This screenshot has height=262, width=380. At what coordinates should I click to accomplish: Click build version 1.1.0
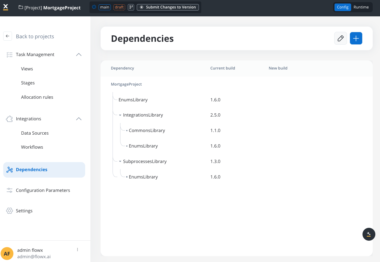pyautogui.click(x=215, y=131)
